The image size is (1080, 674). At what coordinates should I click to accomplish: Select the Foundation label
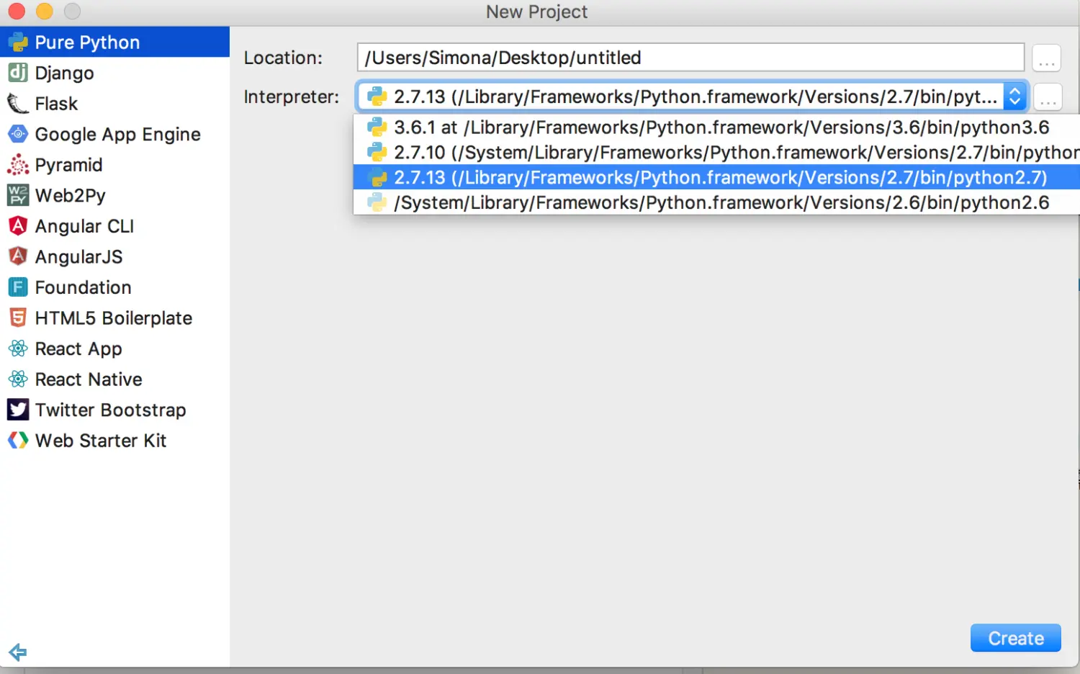pos(84,287)
